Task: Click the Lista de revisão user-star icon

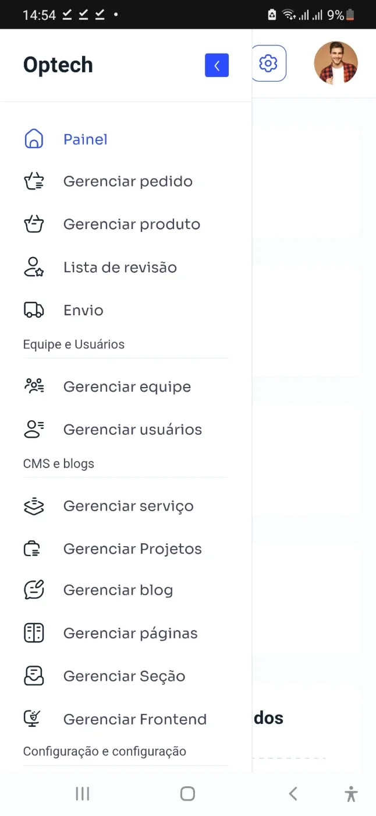Action: pos(34,267)
